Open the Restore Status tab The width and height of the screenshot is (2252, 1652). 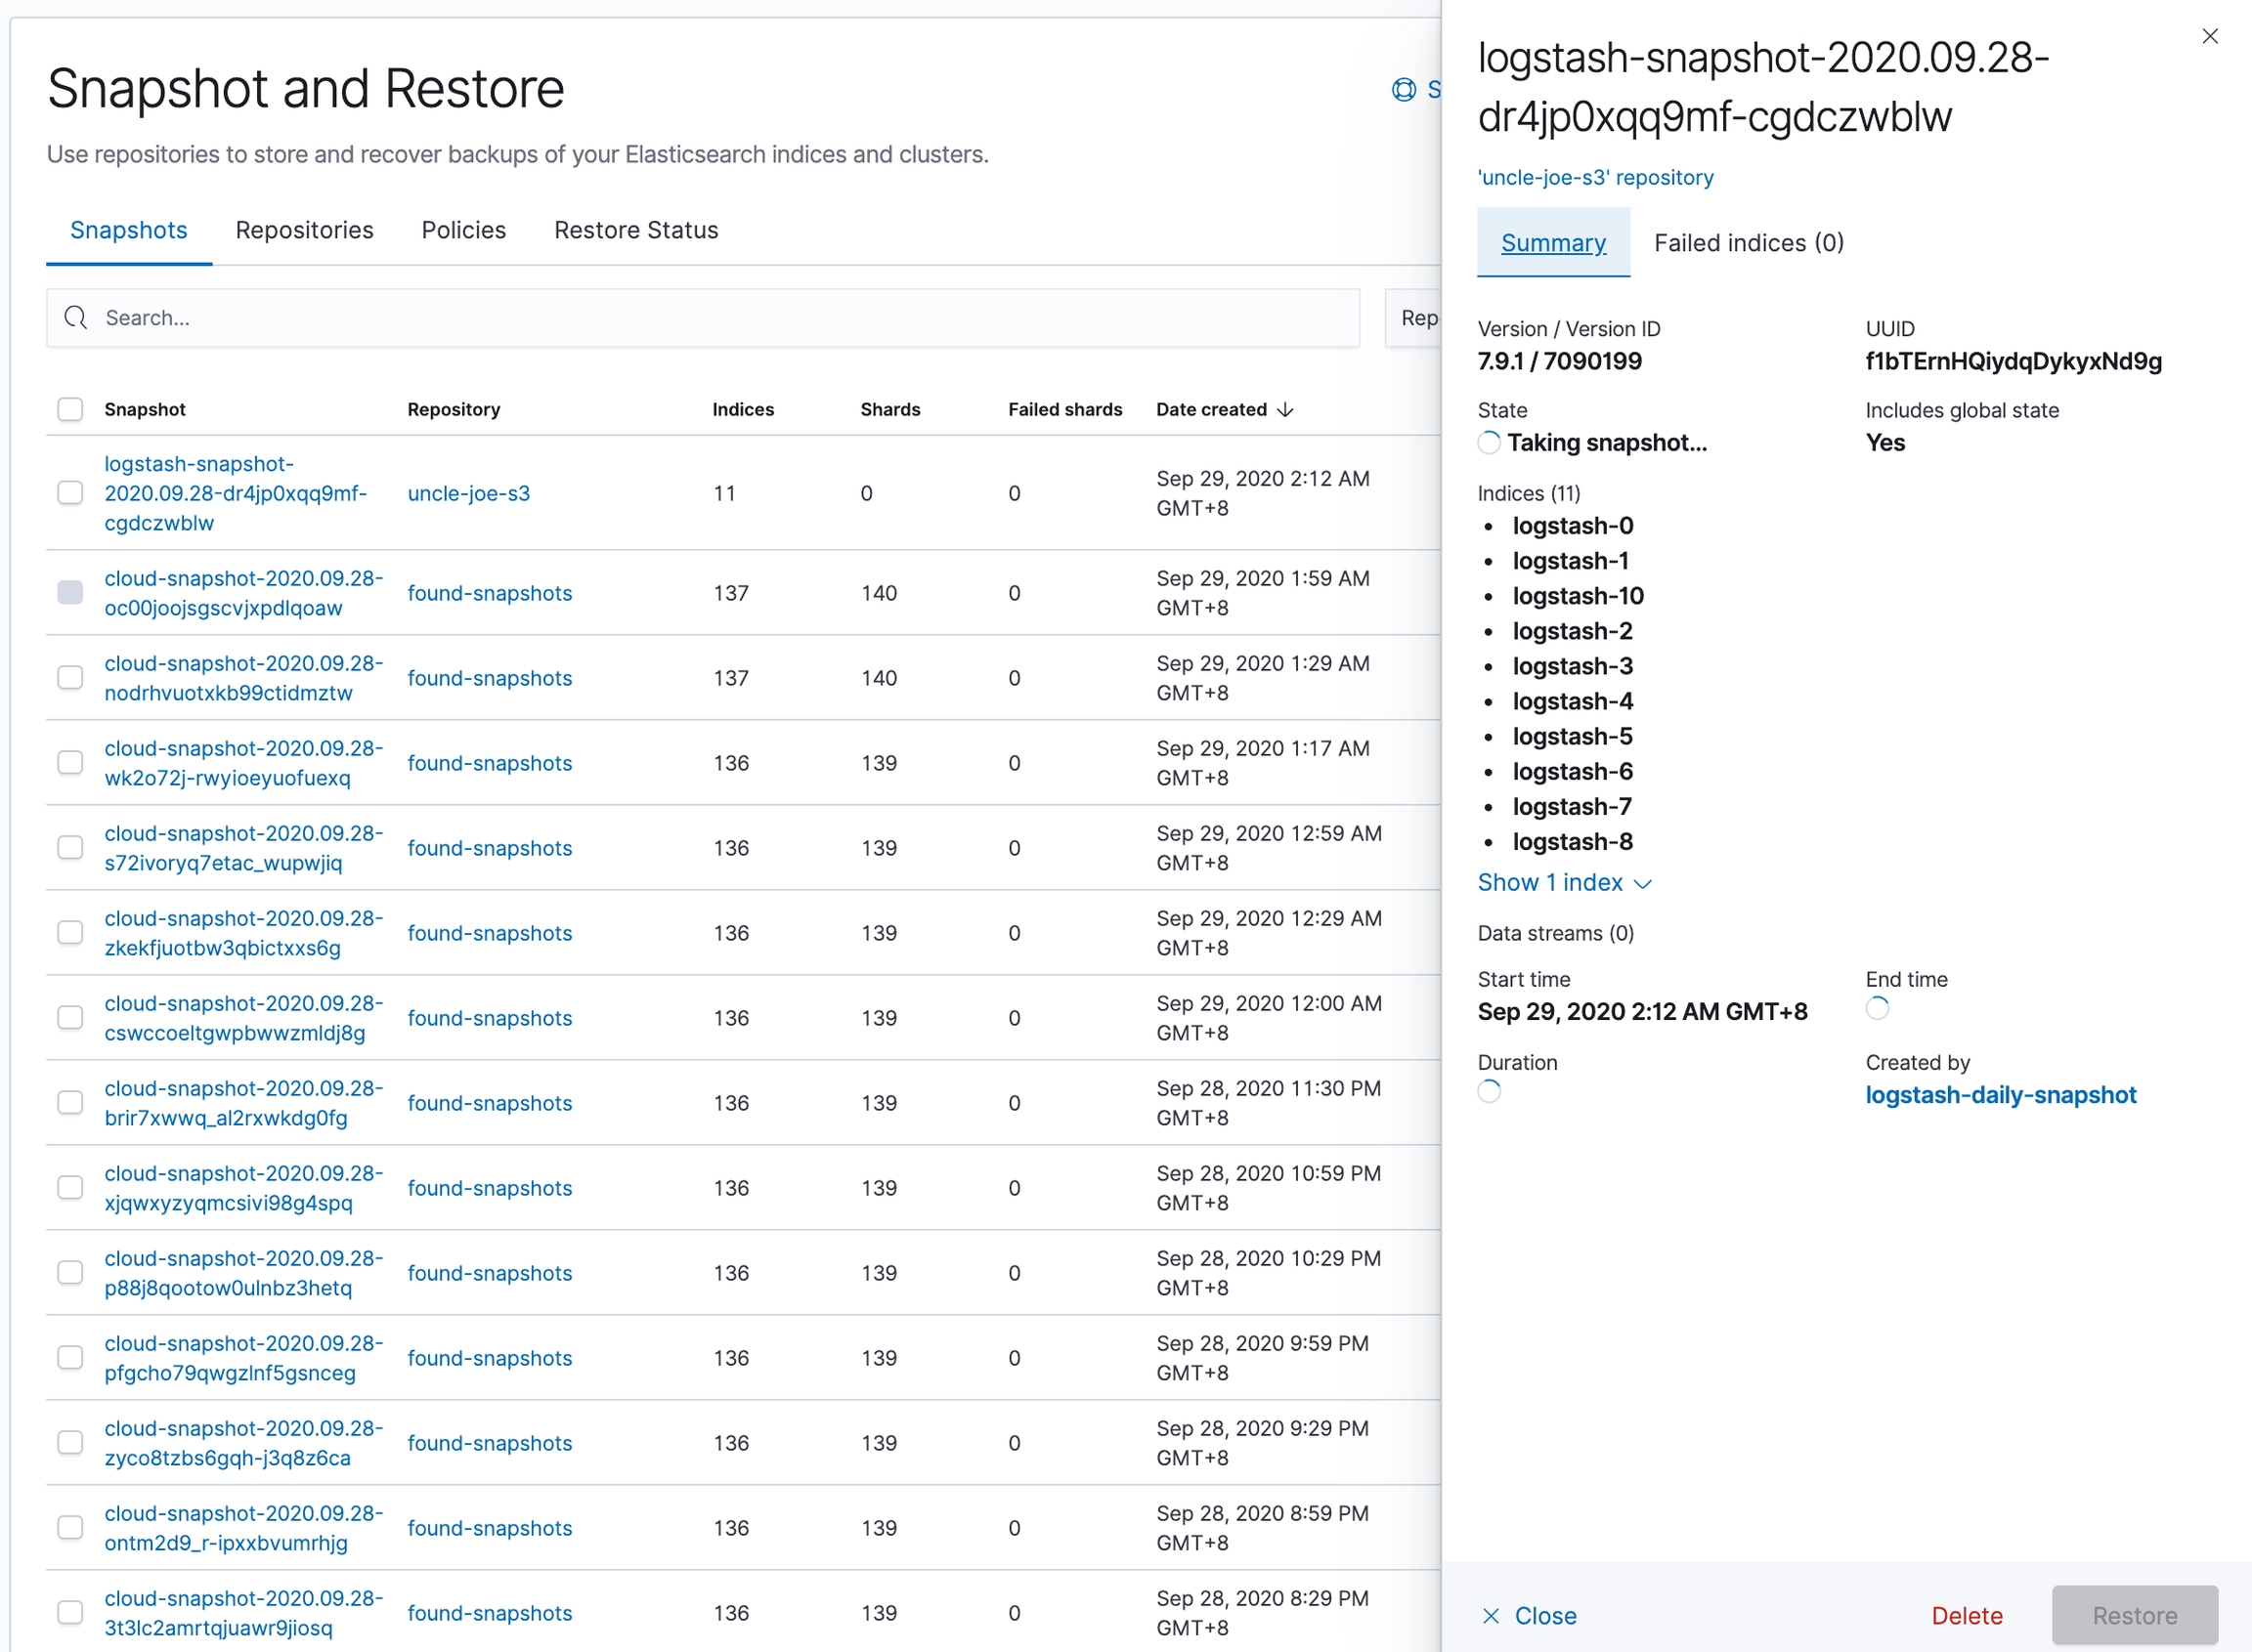635,230
